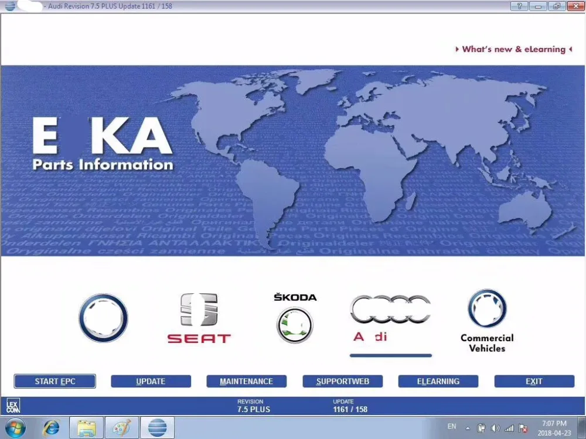
Task: Select the Volkswagen passenger car logo
Action: click(x=104, y=318)
